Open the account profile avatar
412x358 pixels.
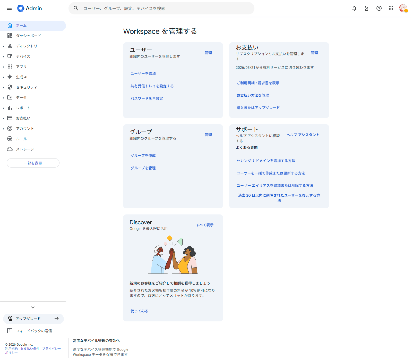[x=403, y=8]
